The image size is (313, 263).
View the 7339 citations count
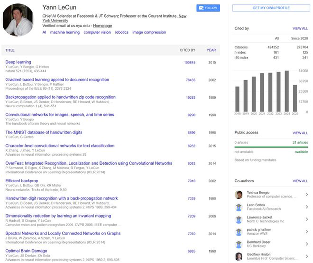[191, 199]
